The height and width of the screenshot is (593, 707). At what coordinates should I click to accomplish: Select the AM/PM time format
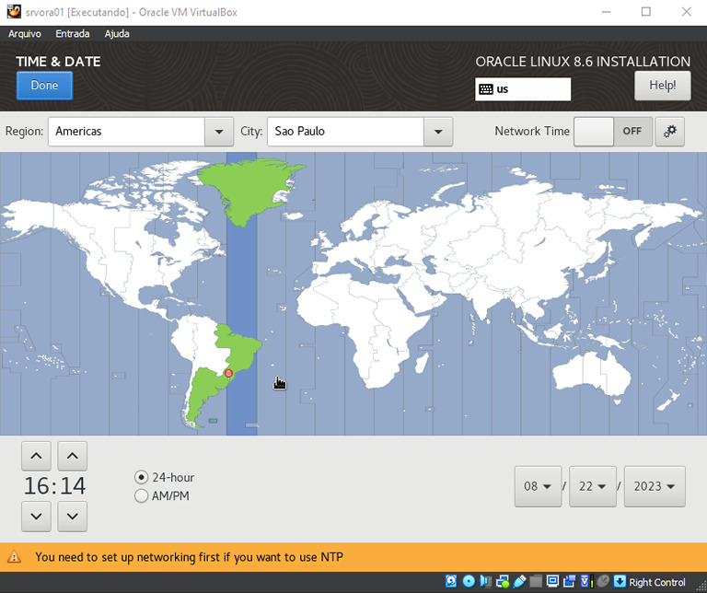(162, 496)
